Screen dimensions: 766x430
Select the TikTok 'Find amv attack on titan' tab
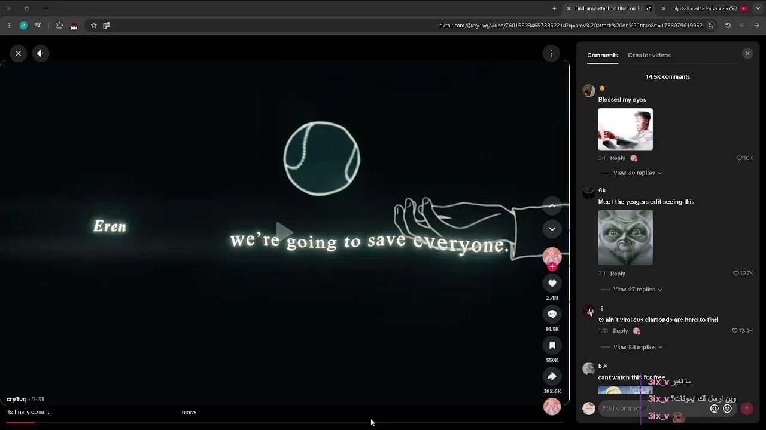click(x=610, y=8)
